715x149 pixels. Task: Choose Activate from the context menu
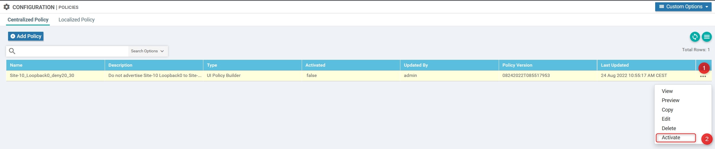click(x=671, y=138)
